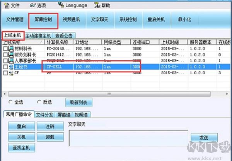232x161 pixels.
Task: Click the 卸载 button
Action: [50, 137]
